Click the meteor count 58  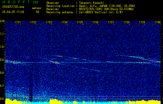38,12
